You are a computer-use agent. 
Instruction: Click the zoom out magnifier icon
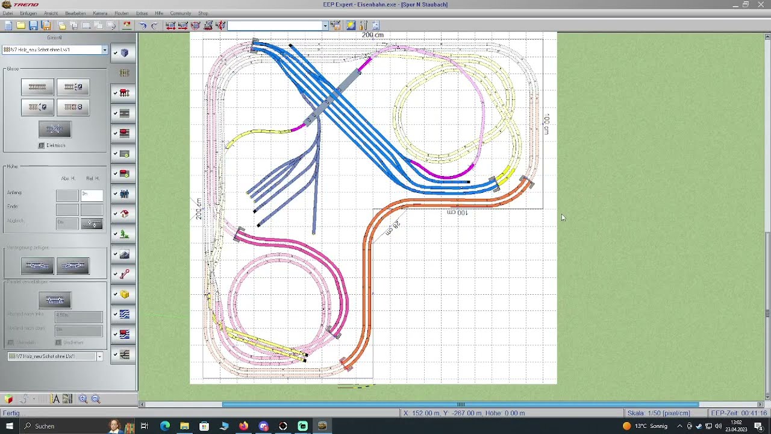[x=96, y=399]
